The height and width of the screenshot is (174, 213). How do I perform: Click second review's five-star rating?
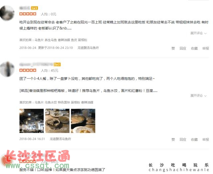(28, 70)
